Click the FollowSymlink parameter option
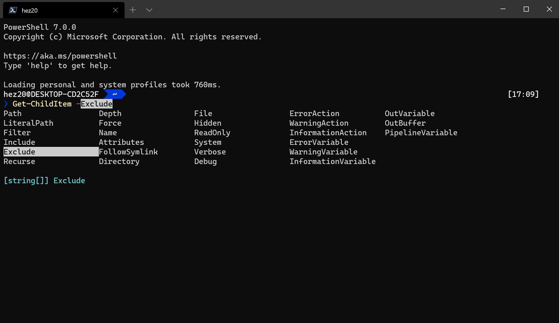The height and width of the screenshot is (323, 559). 128,151
